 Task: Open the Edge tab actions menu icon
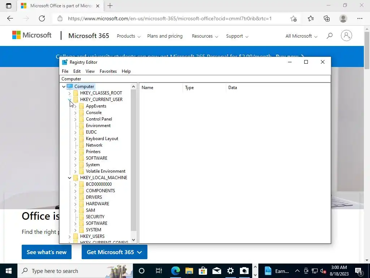[9, 6]
